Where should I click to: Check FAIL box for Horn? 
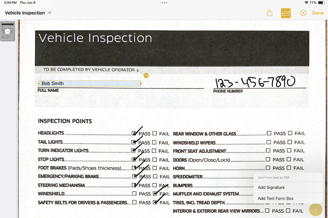(x=289, y=168)
